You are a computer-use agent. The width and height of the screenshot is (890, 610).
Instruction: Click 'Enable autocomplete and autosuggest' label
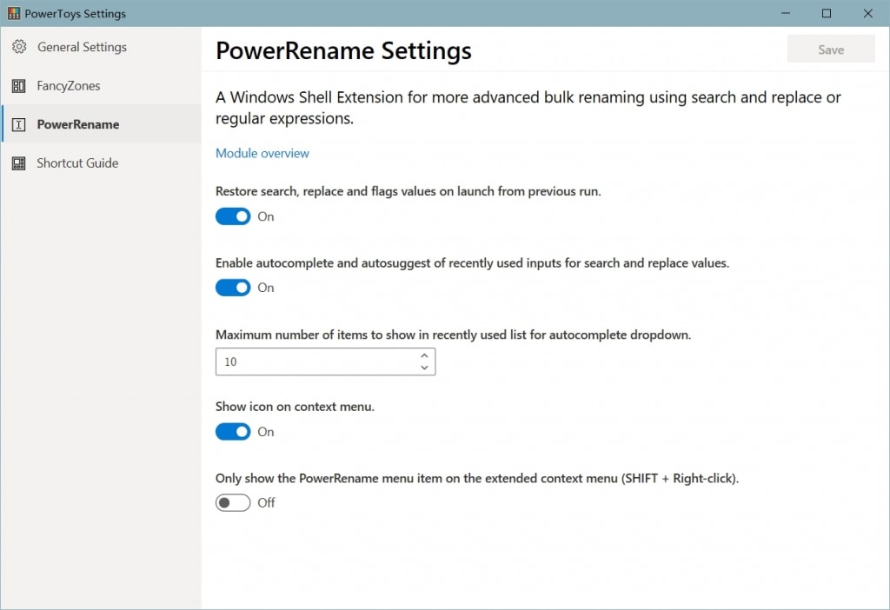click(472, 262)
